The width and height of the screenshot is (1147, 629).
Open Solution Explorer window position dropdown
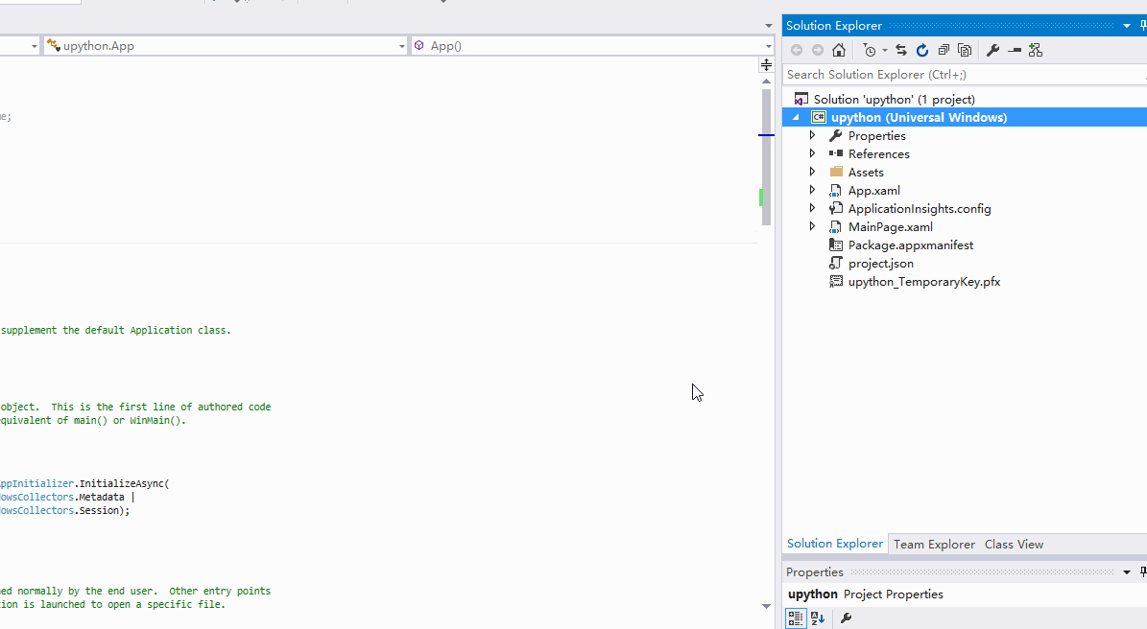tap(1127, 26)
